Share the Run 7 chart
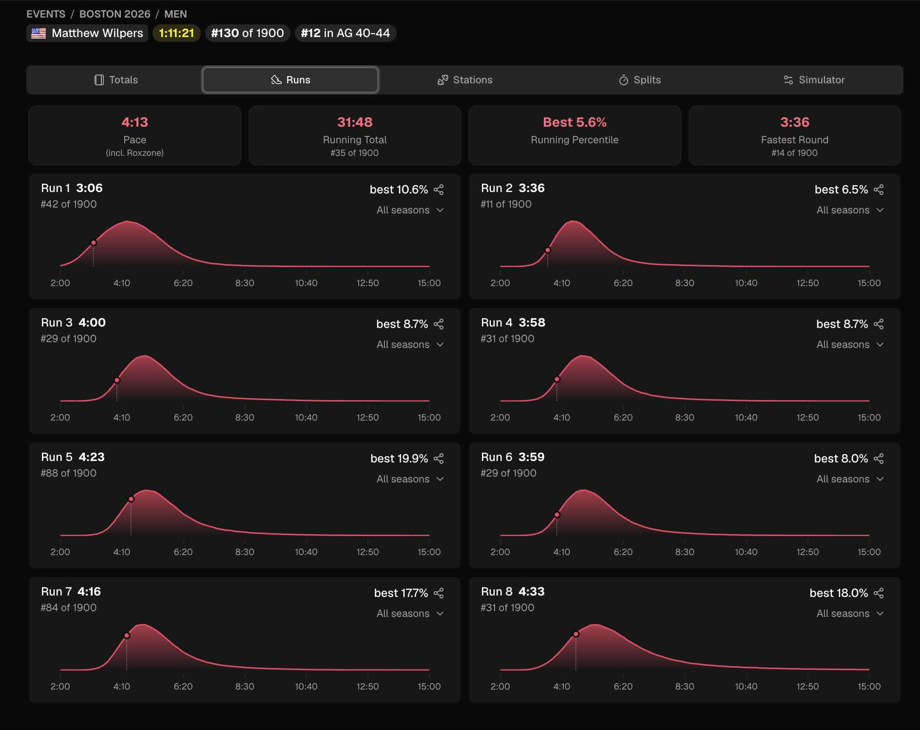Image resolution: width=920 pixels, height=730 pixels. pyautogui.click(x=439, y=593)
